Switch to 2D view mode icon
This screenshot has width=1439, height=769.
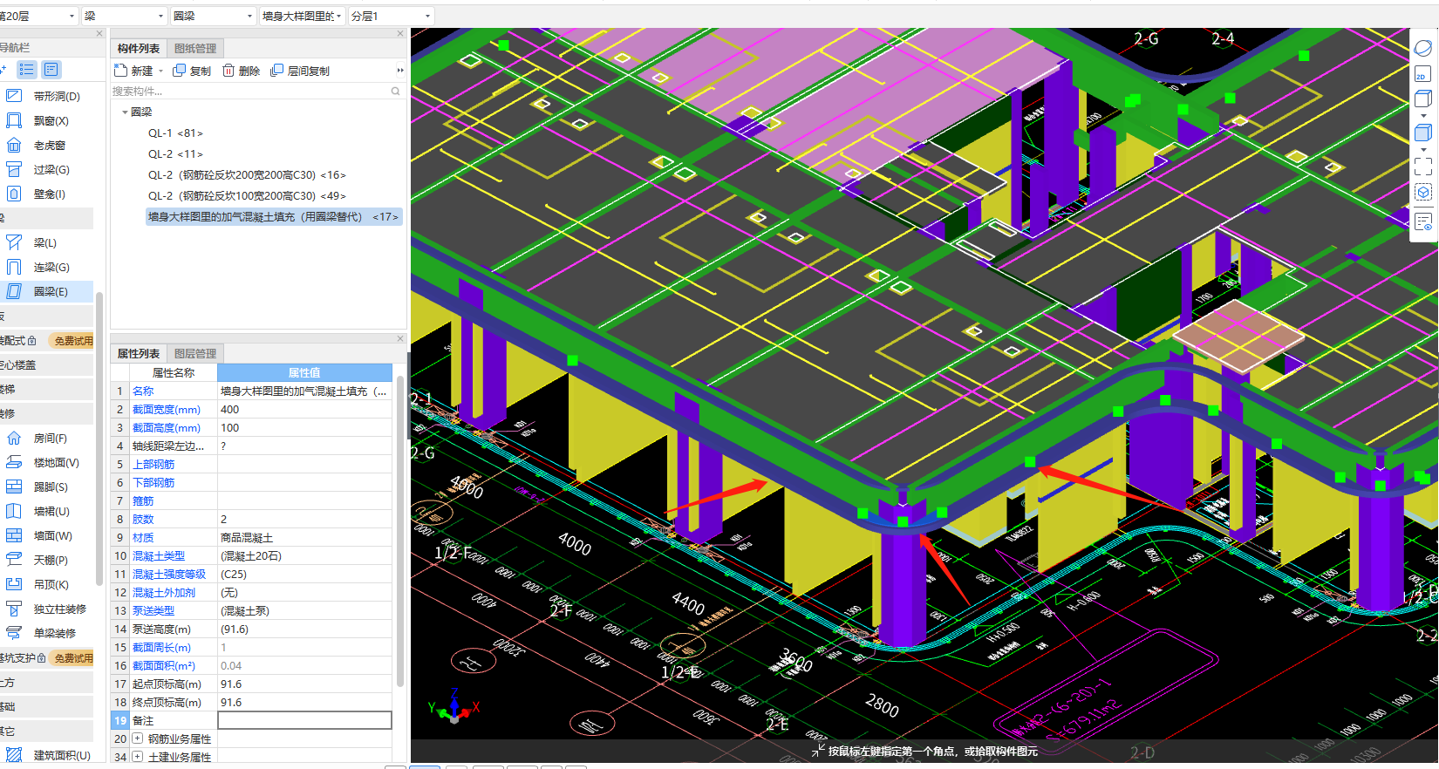coord(1423,74)
